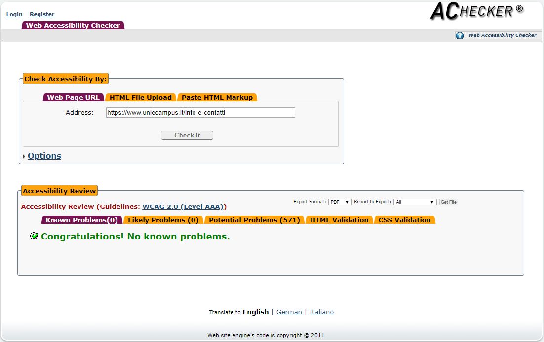Switch to the HTML File Upload tab
The width and height of the screenshot is (544, 342).
[141, 98]
